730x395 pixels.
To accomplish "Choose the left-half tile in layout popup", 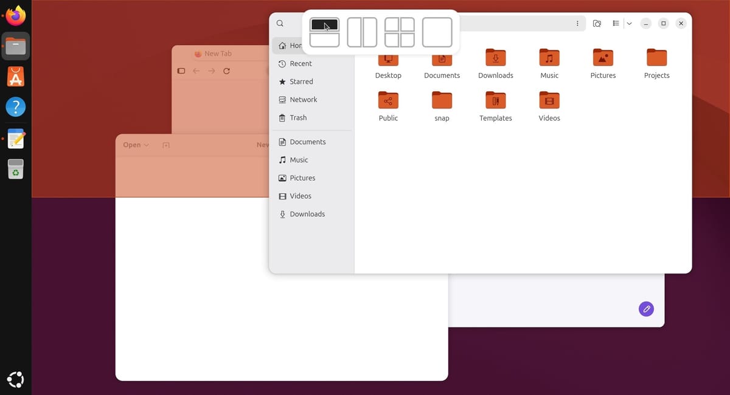I will [x=355, y=32].
